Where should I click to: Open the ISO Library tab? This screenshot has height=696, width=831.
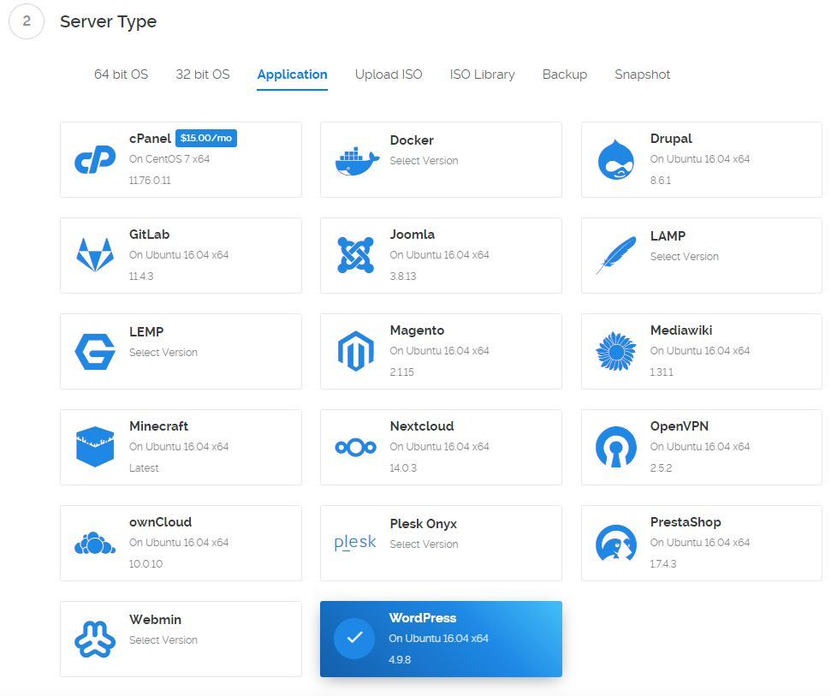483,74
